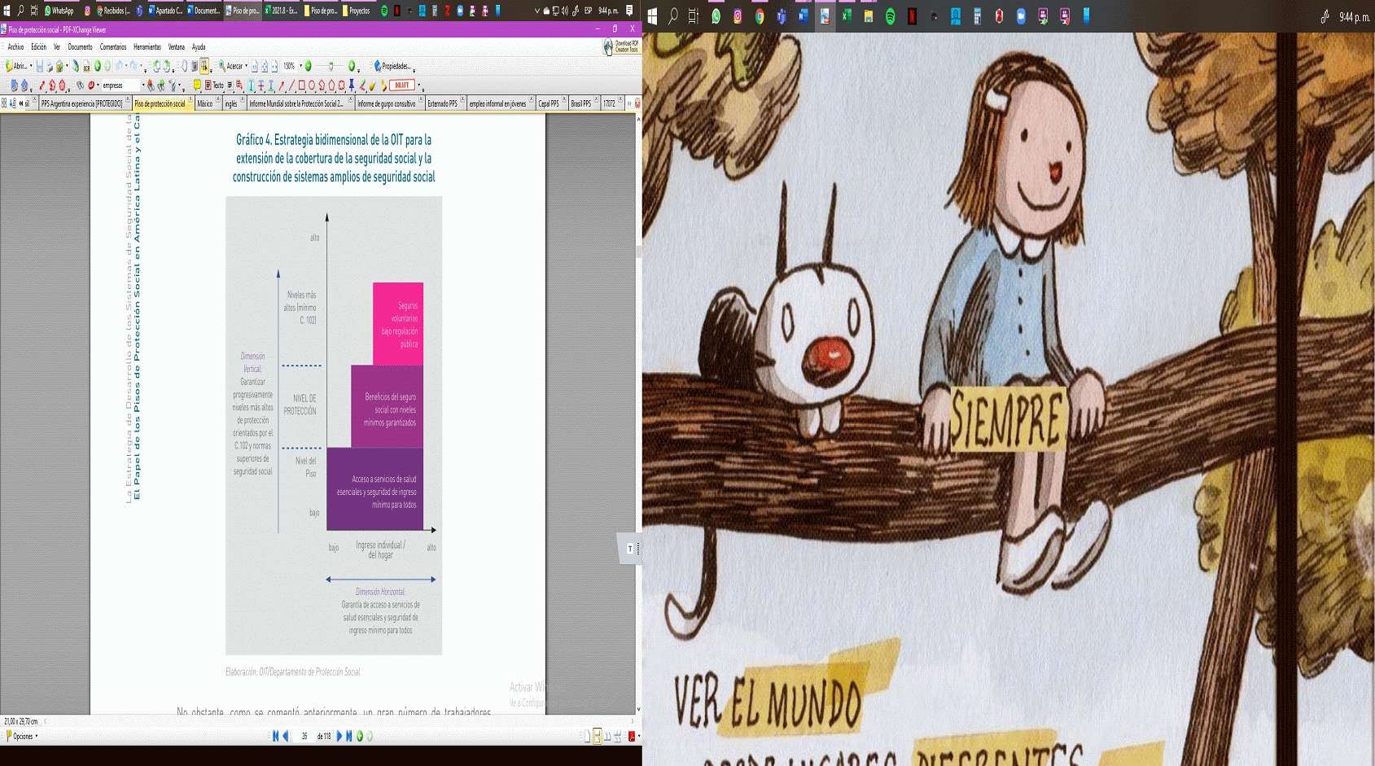1375x766 pixels.
Task: Go to the last page button
Action: (x=348, y=736)
